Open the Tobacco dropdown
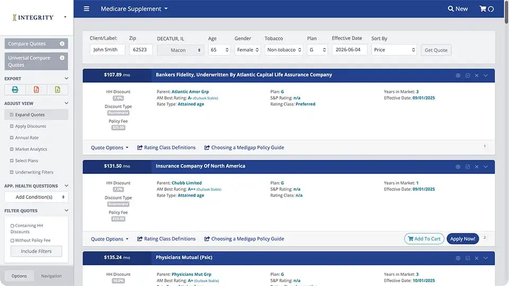This screenshot has width=509, height=286. [x=284, y=50]
